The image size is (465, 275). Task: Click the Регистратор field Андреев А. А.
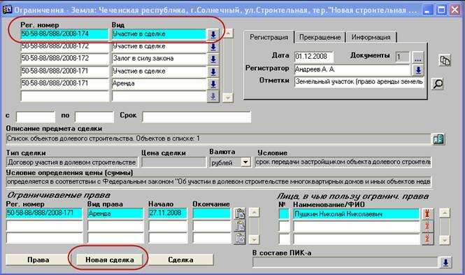[x=352, y=70]
